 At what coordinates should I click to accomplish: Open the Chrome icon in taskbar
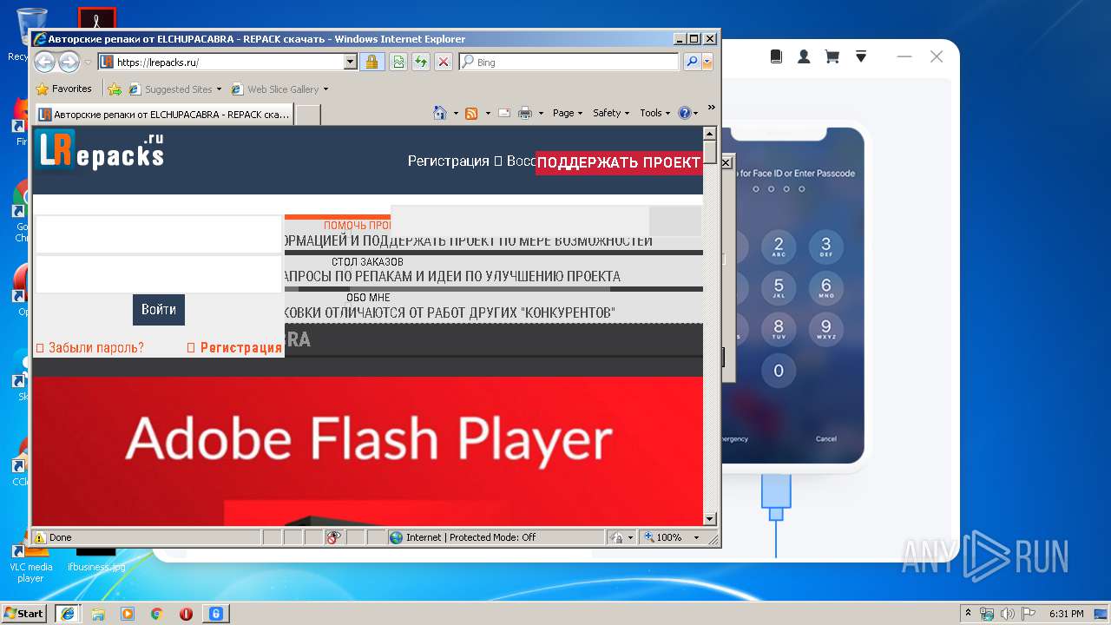(x=156, y=614)
